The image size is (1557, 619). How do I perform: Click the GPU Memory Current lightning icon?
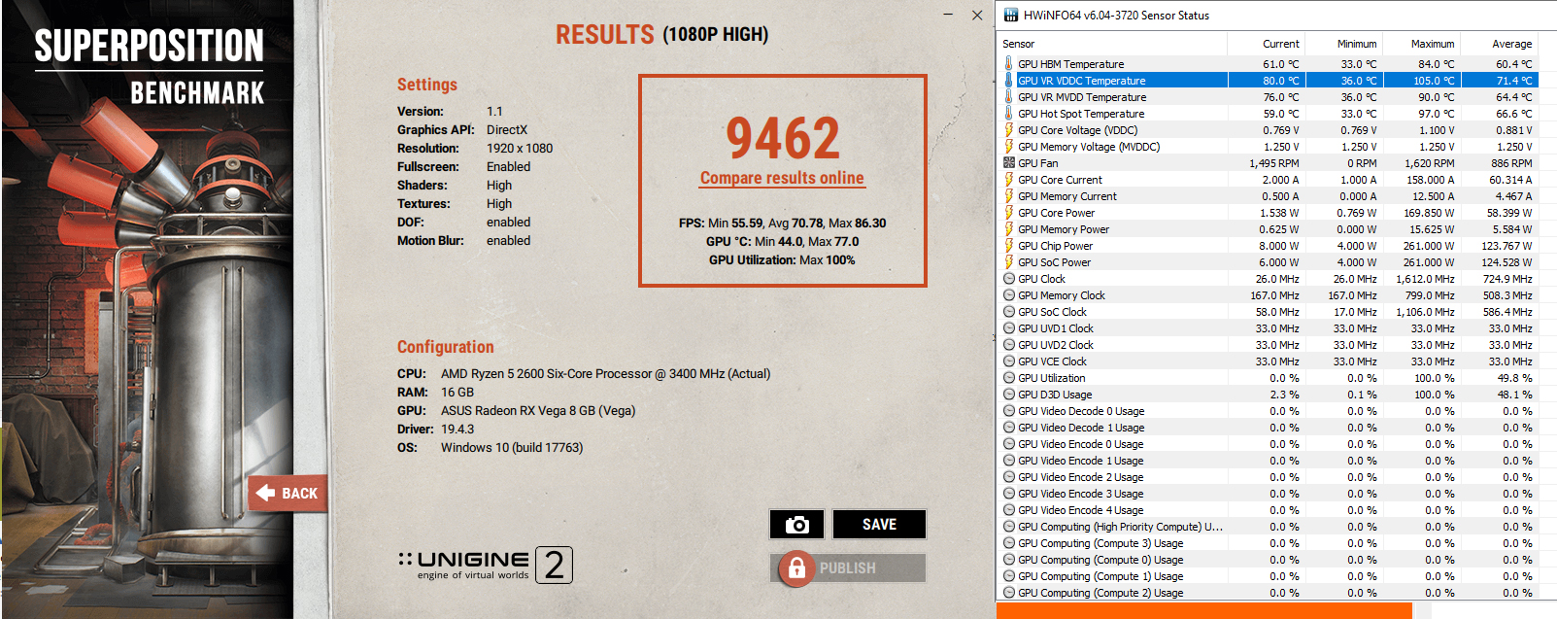[x=1008, y=195]
